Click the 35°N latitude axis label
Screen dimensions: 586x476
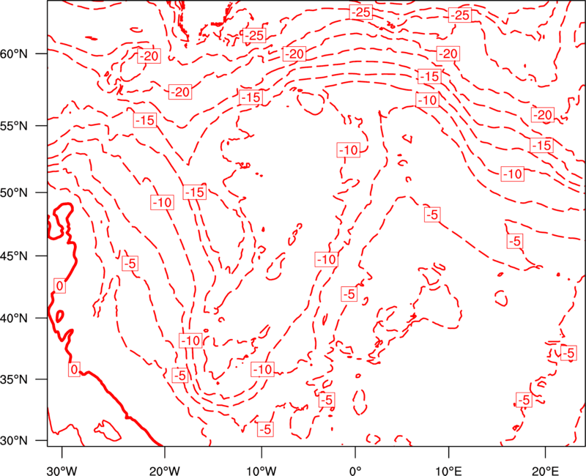[14, 379]
